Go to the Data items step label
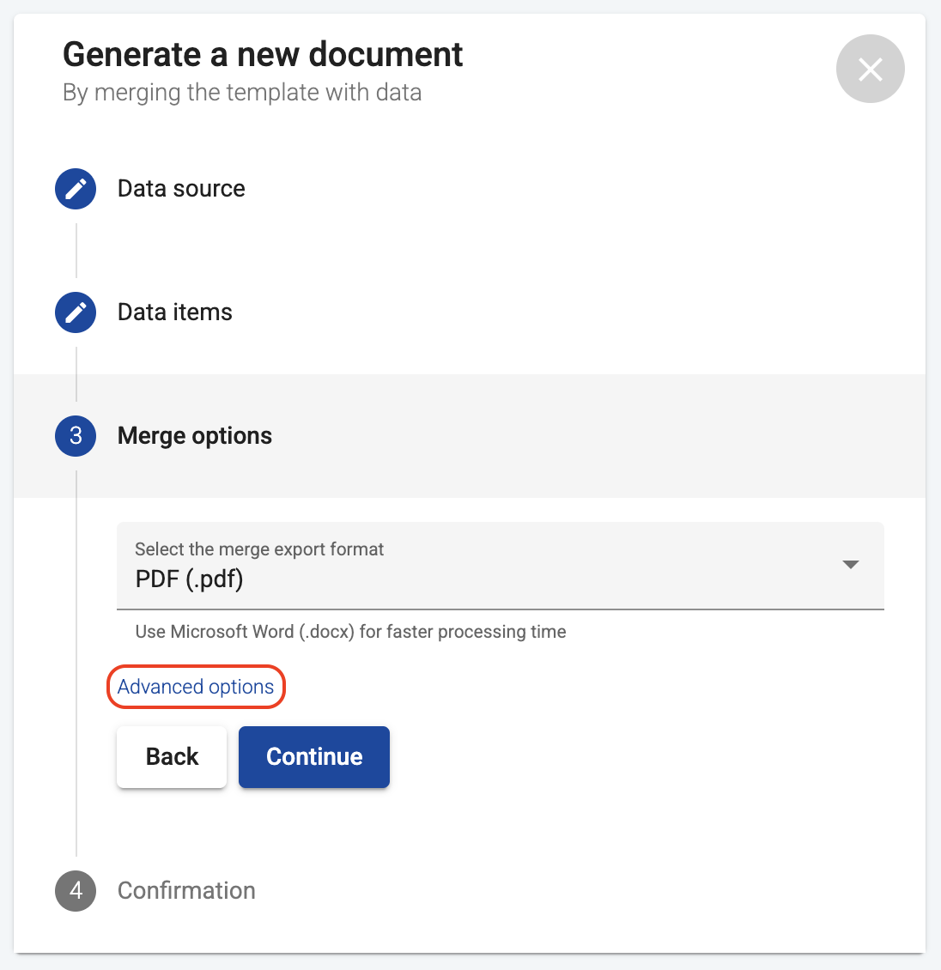Image resolution: width=941 pixels, height=970 pixels. pyautogui.click(x=175, y=312)
